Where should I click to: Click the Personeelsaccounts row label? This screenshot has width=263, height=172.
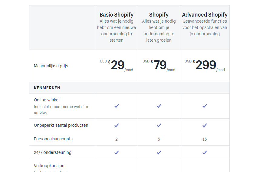(53, 139)
